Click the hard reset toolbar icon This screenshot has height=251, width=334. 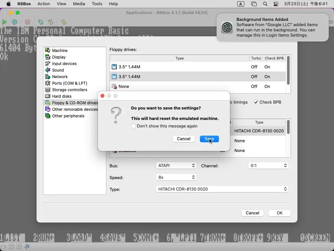14,22
